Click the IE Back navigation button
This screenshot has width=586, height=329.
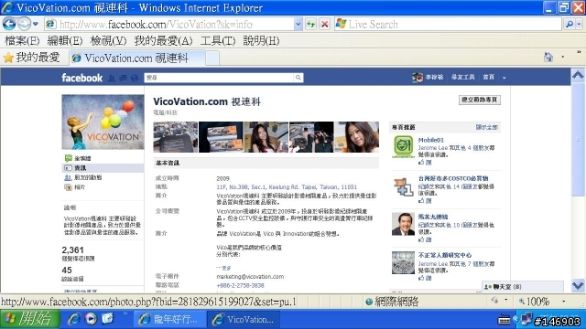[9, 25]
